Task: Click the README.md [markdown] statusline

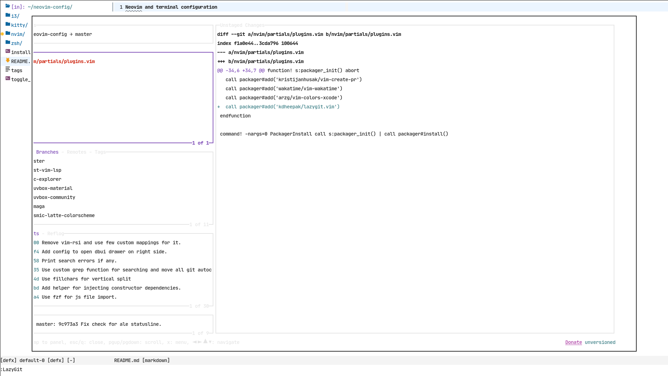Action: coord(142,360)
